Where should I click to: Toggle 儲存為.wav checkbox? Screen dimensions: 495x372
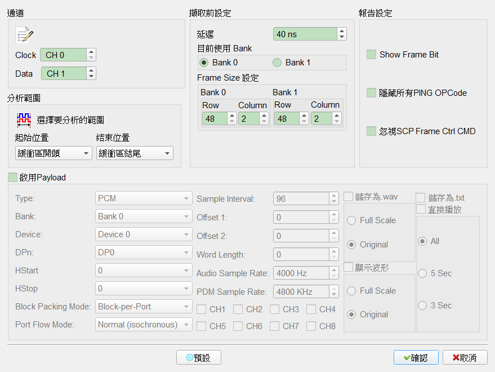pyautogui.click(x=348, y=197)
